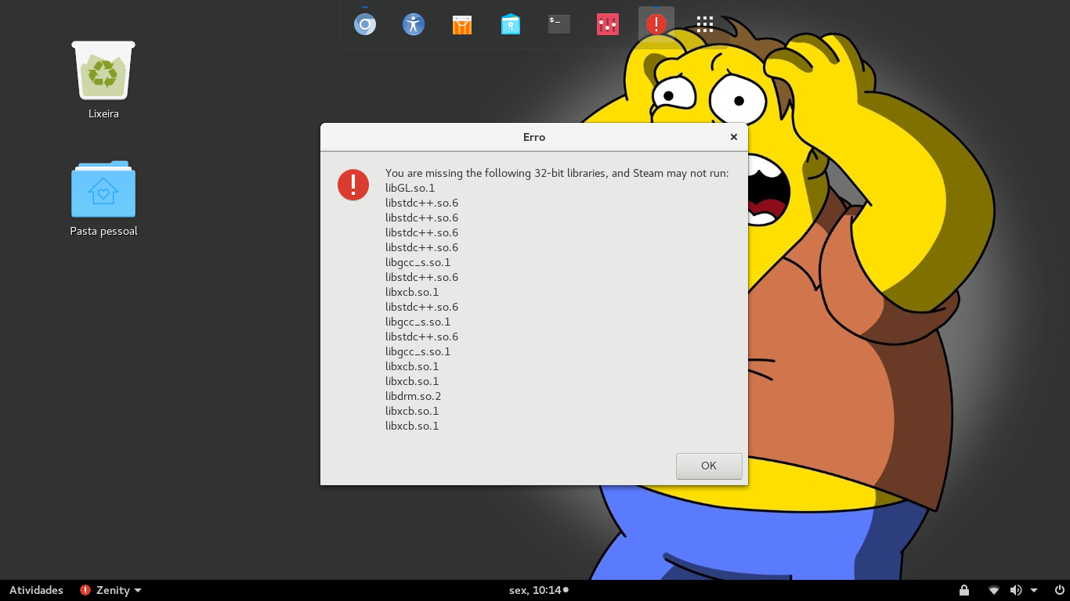Close the Erro dialog window
This screenshot has width=1070, height=601.
[734, 137]
